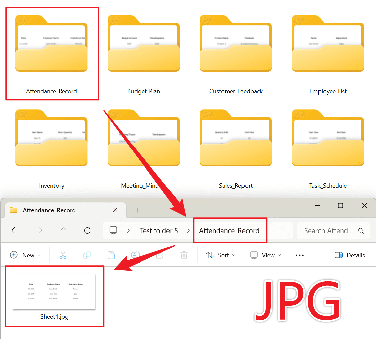Image resolution: width=376 pixels, height=339 pixels.
Task: Click the This PC monitor icon
Action: coord(113,230)
